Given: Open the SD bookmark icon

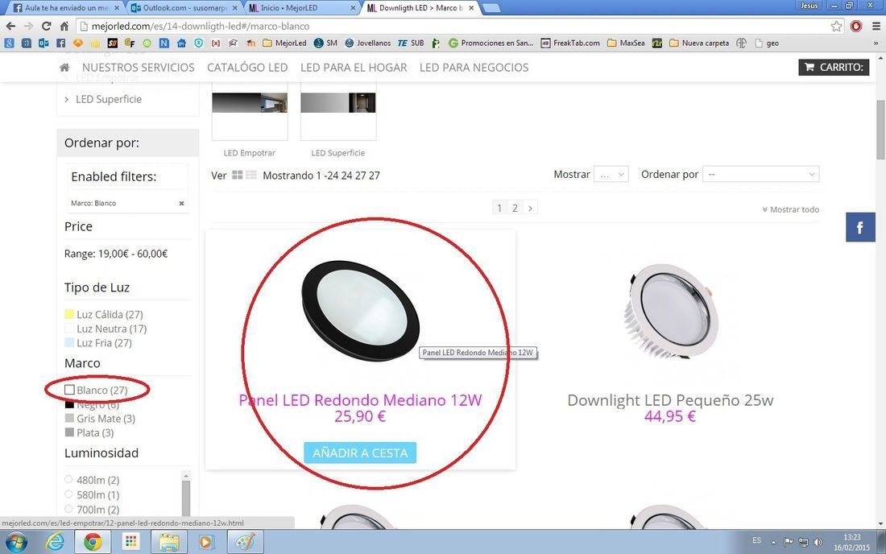Looking at the screenshot, I should click(x=113, y=43).
